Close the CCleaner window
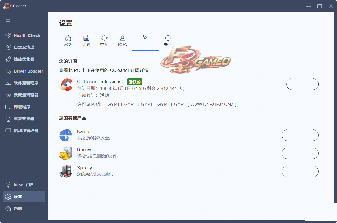The image size is (337, 223). (331, 6)
